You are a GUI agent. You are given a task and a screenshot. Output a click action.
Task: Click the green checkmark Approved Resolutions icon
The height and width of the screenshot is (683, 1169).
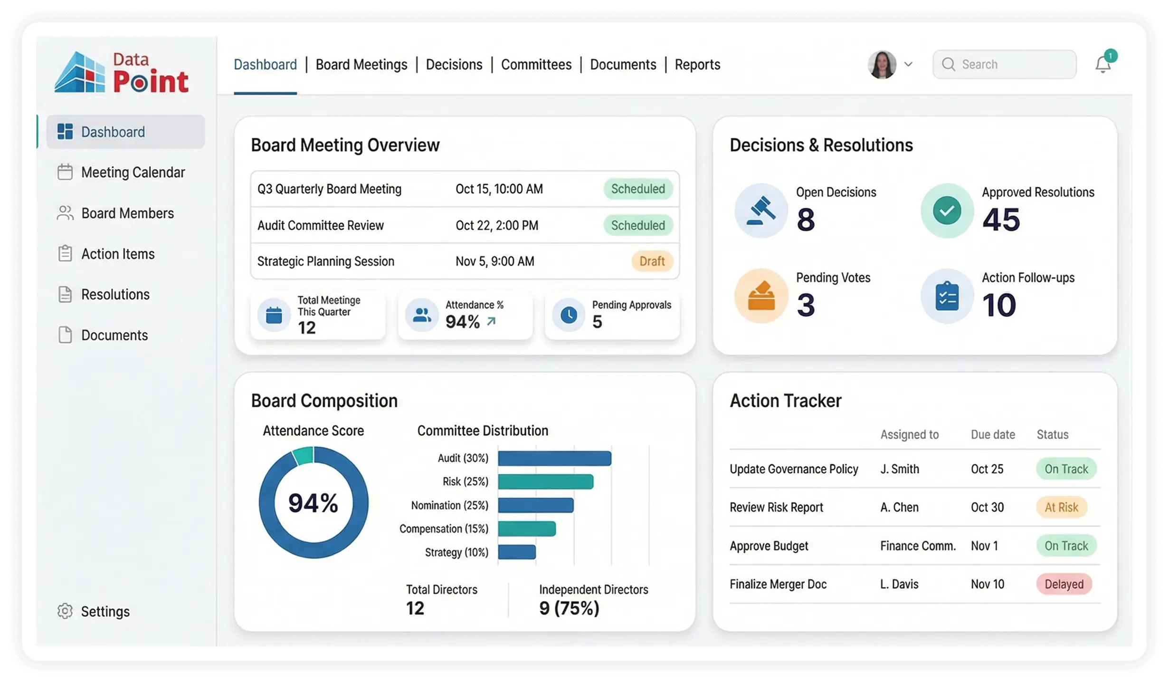947,211
